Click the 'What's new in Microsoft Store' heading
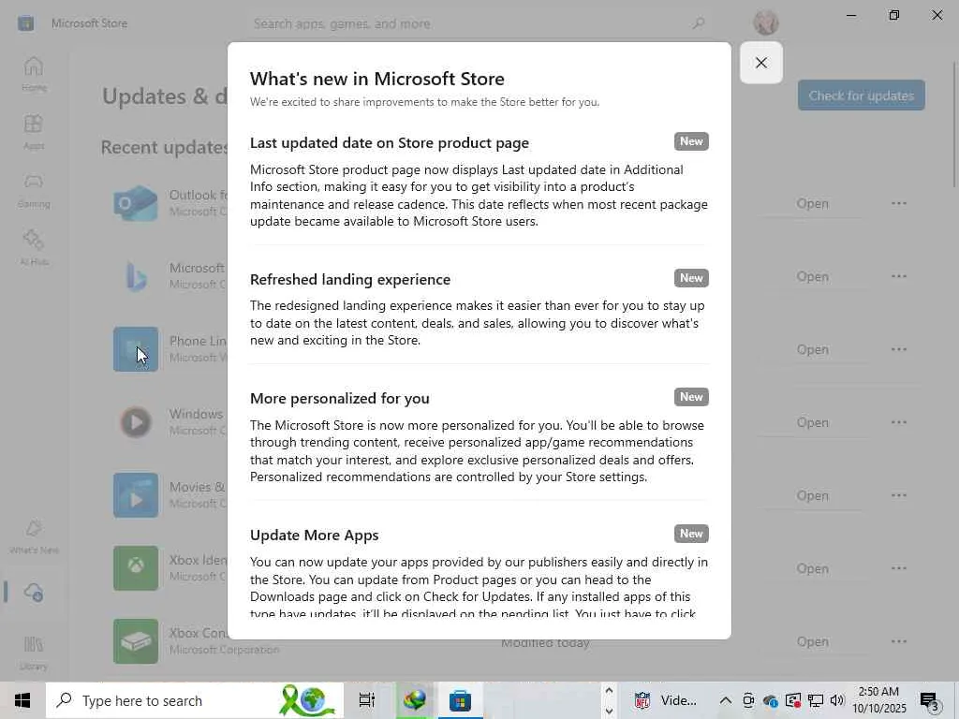 (377, 79)
